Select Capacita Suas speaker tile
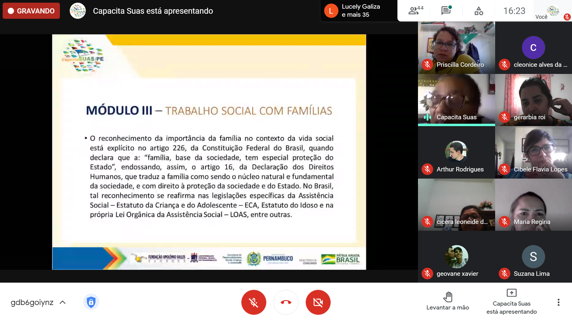The image size is (572, 322). (x=456, y=100)
